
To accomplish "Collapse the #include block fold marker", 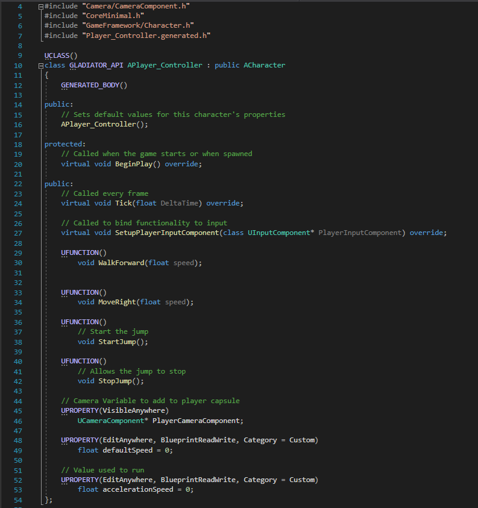I will tap(40, 7).
